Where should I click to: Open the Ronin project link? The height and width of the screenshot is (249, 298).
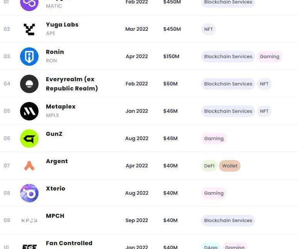coord(55,52)
